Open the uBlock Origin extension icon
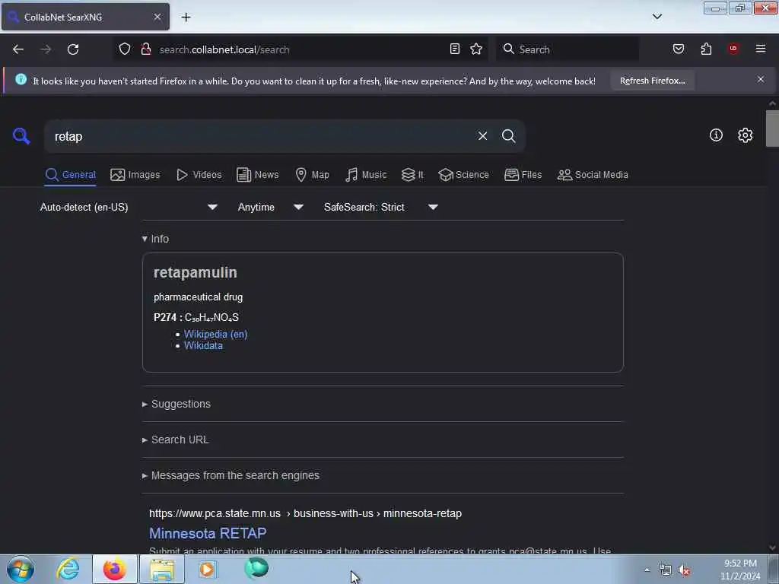This screenshot has width=779, height=584. 733,49
